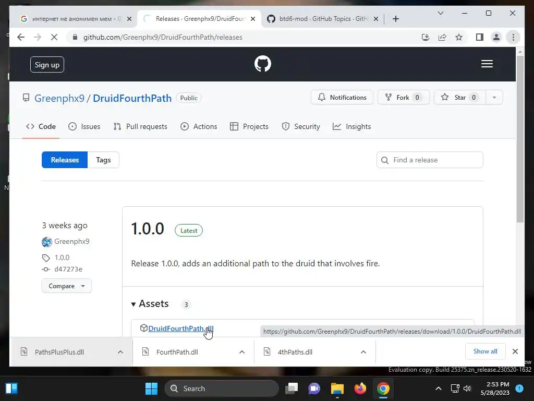Screen dimensions: 534x401
Task: Open the Security tab
Action: (301, 126)
